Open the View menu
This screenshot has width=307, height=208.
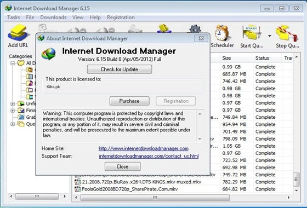click(78, 18)
